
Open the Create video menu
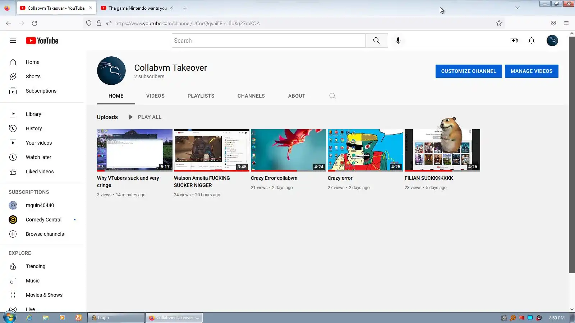click(x=514, y=41)
